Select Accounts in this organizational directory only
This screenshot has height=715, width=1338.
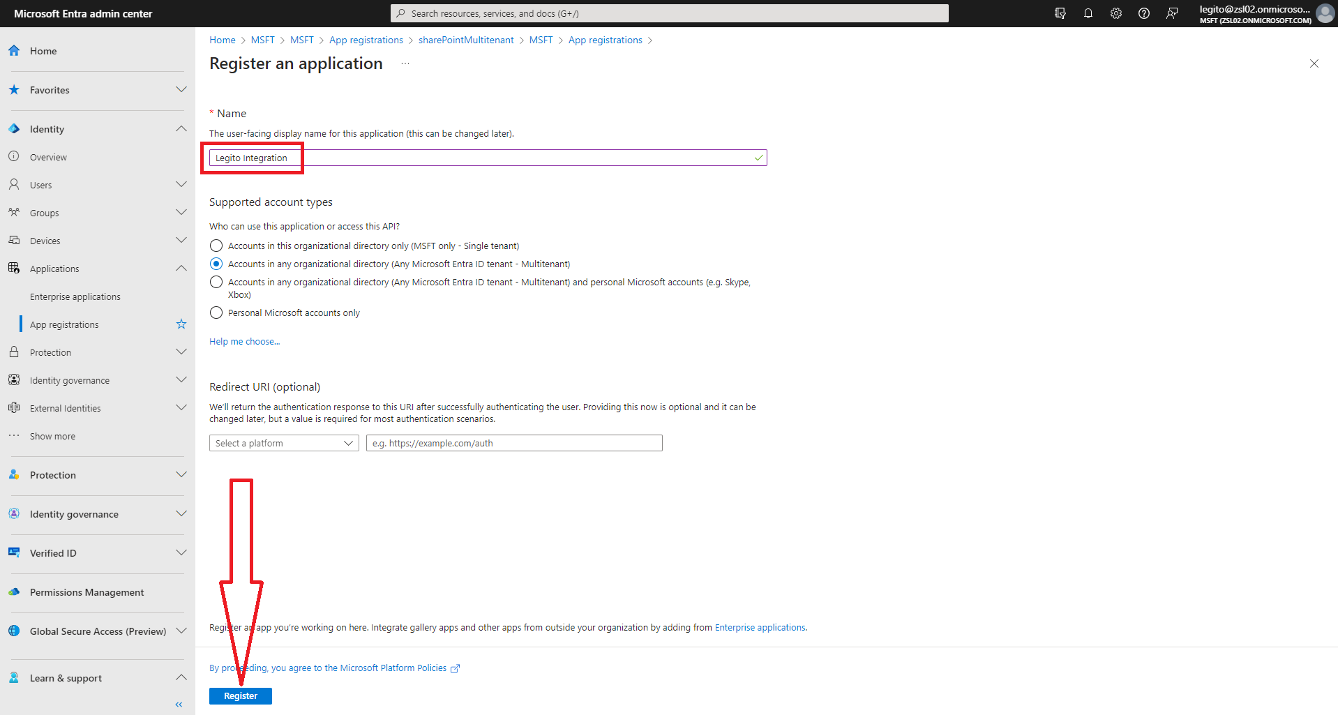coord(216,246)
